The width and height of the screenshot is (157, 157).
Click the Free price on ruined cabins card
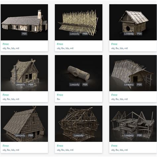coord(114,146)
